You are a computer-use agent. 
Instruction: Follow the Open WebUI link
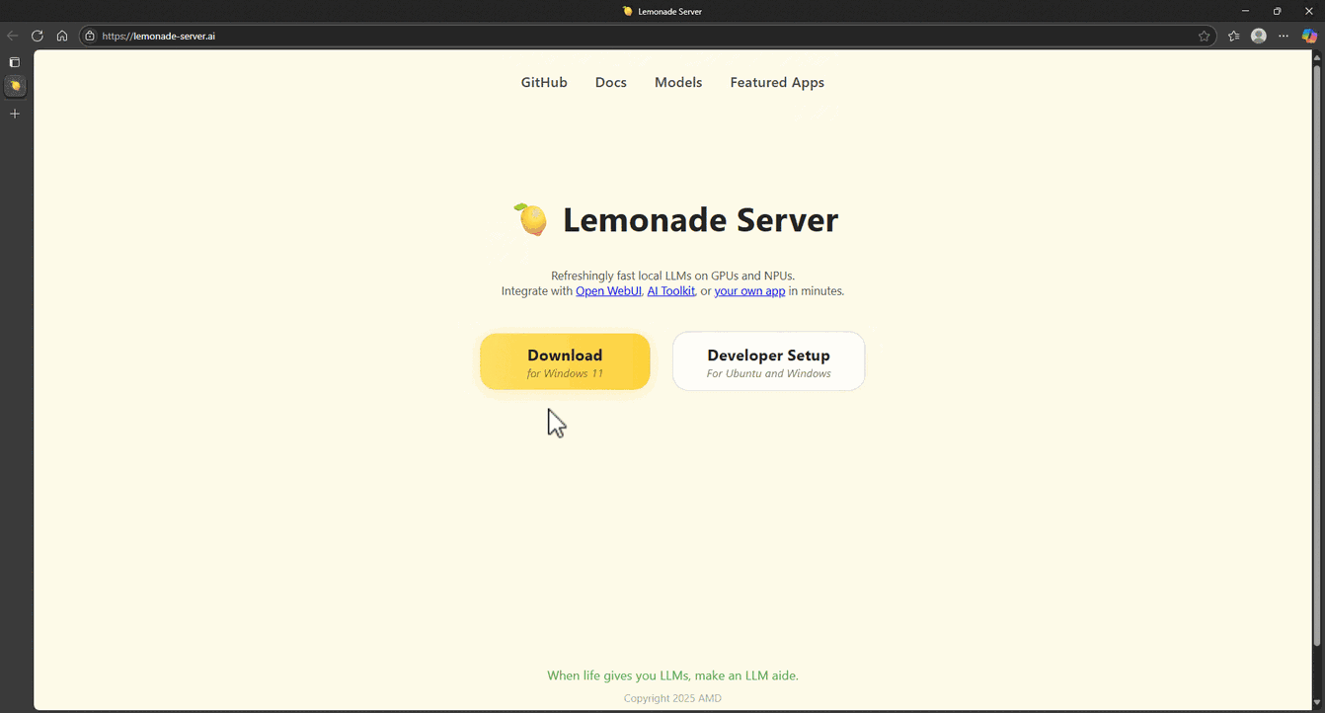[x=608, y=290]
